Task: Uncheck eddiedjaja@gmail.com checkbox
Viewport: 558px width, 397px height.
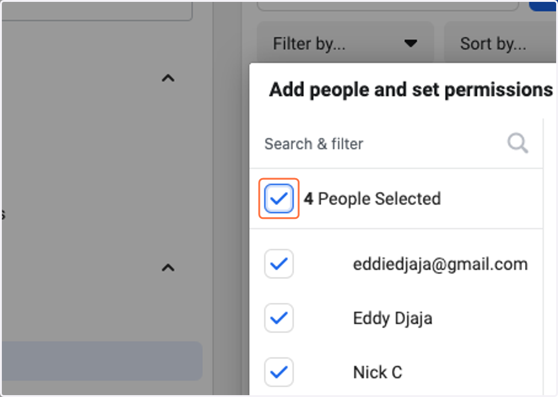Action: [279, 264]
